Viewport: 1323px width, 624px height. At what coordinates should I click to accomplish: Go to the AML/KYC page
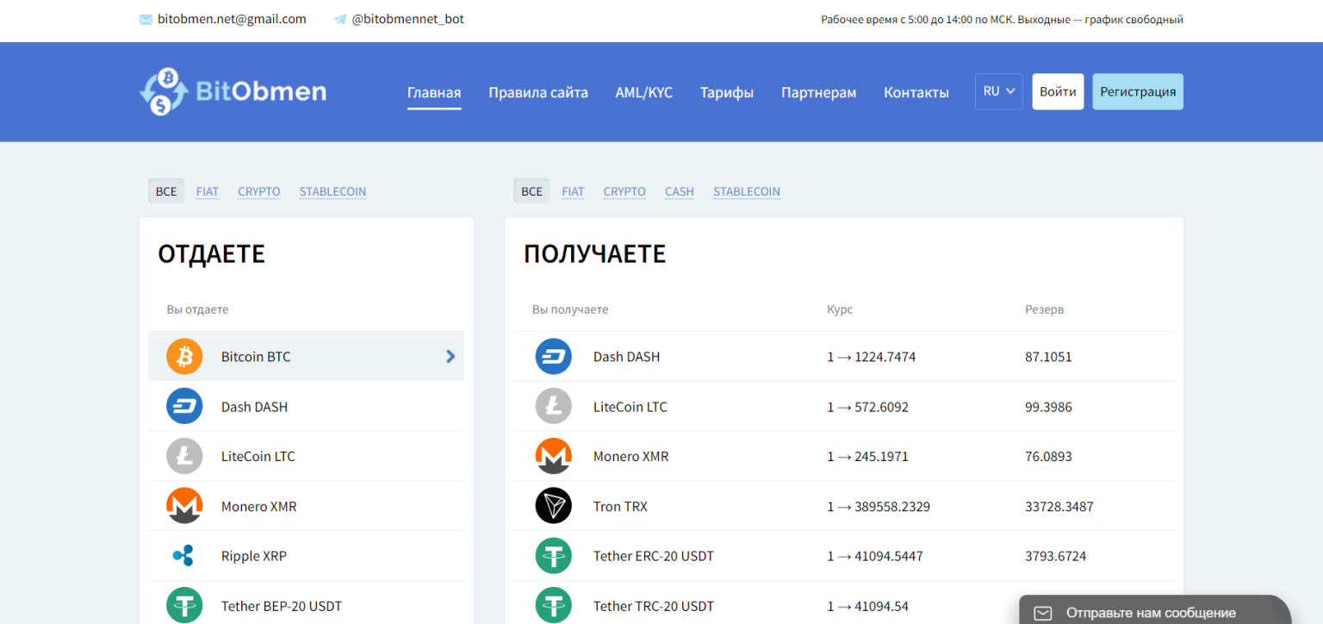coord(644,92)
